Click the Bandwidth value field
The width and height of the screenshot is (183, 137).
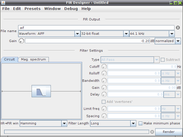(x=134, y=81)
